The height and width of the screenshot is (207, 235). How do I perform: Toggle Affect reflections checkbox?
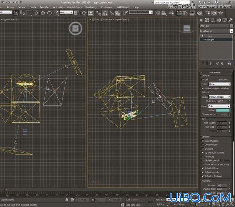point(203,176)
